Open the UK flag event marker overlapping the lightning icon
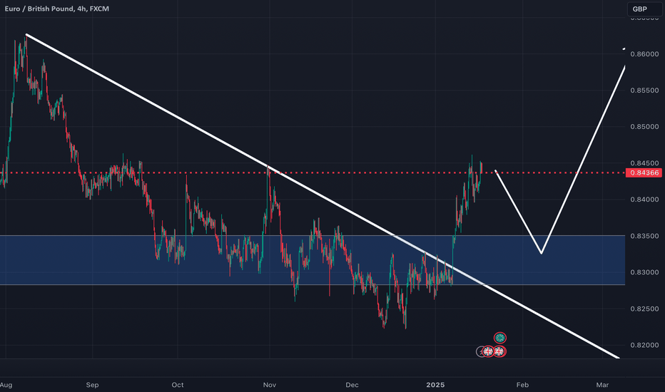665x392 pixels. tap(488, 351)
